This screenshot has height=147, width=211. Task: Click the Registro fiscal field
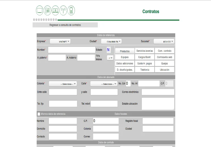point(158,121)
